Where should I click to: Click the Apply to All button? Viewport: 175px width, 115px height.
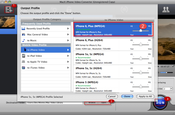click(x=145, y=96)
